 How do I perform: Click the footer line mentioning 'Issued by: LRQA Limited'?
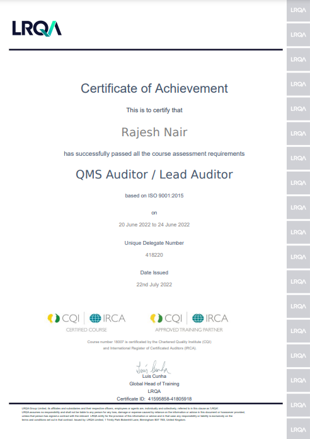(104, 420)
